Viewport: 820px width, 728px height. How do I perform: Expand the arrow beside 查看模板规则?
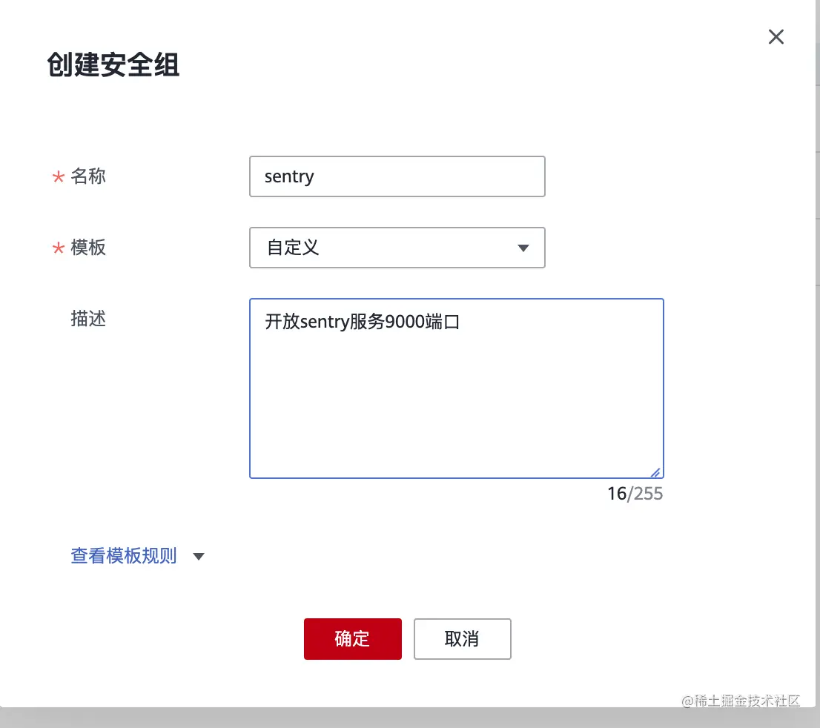pyautogui.click(x=198, y=557)
